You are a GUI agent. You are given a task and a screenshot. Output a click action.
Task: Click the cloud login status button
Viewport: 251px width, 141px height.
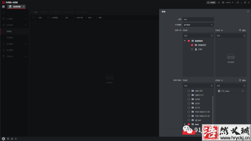pyautogui.click(x=211, y=3)
